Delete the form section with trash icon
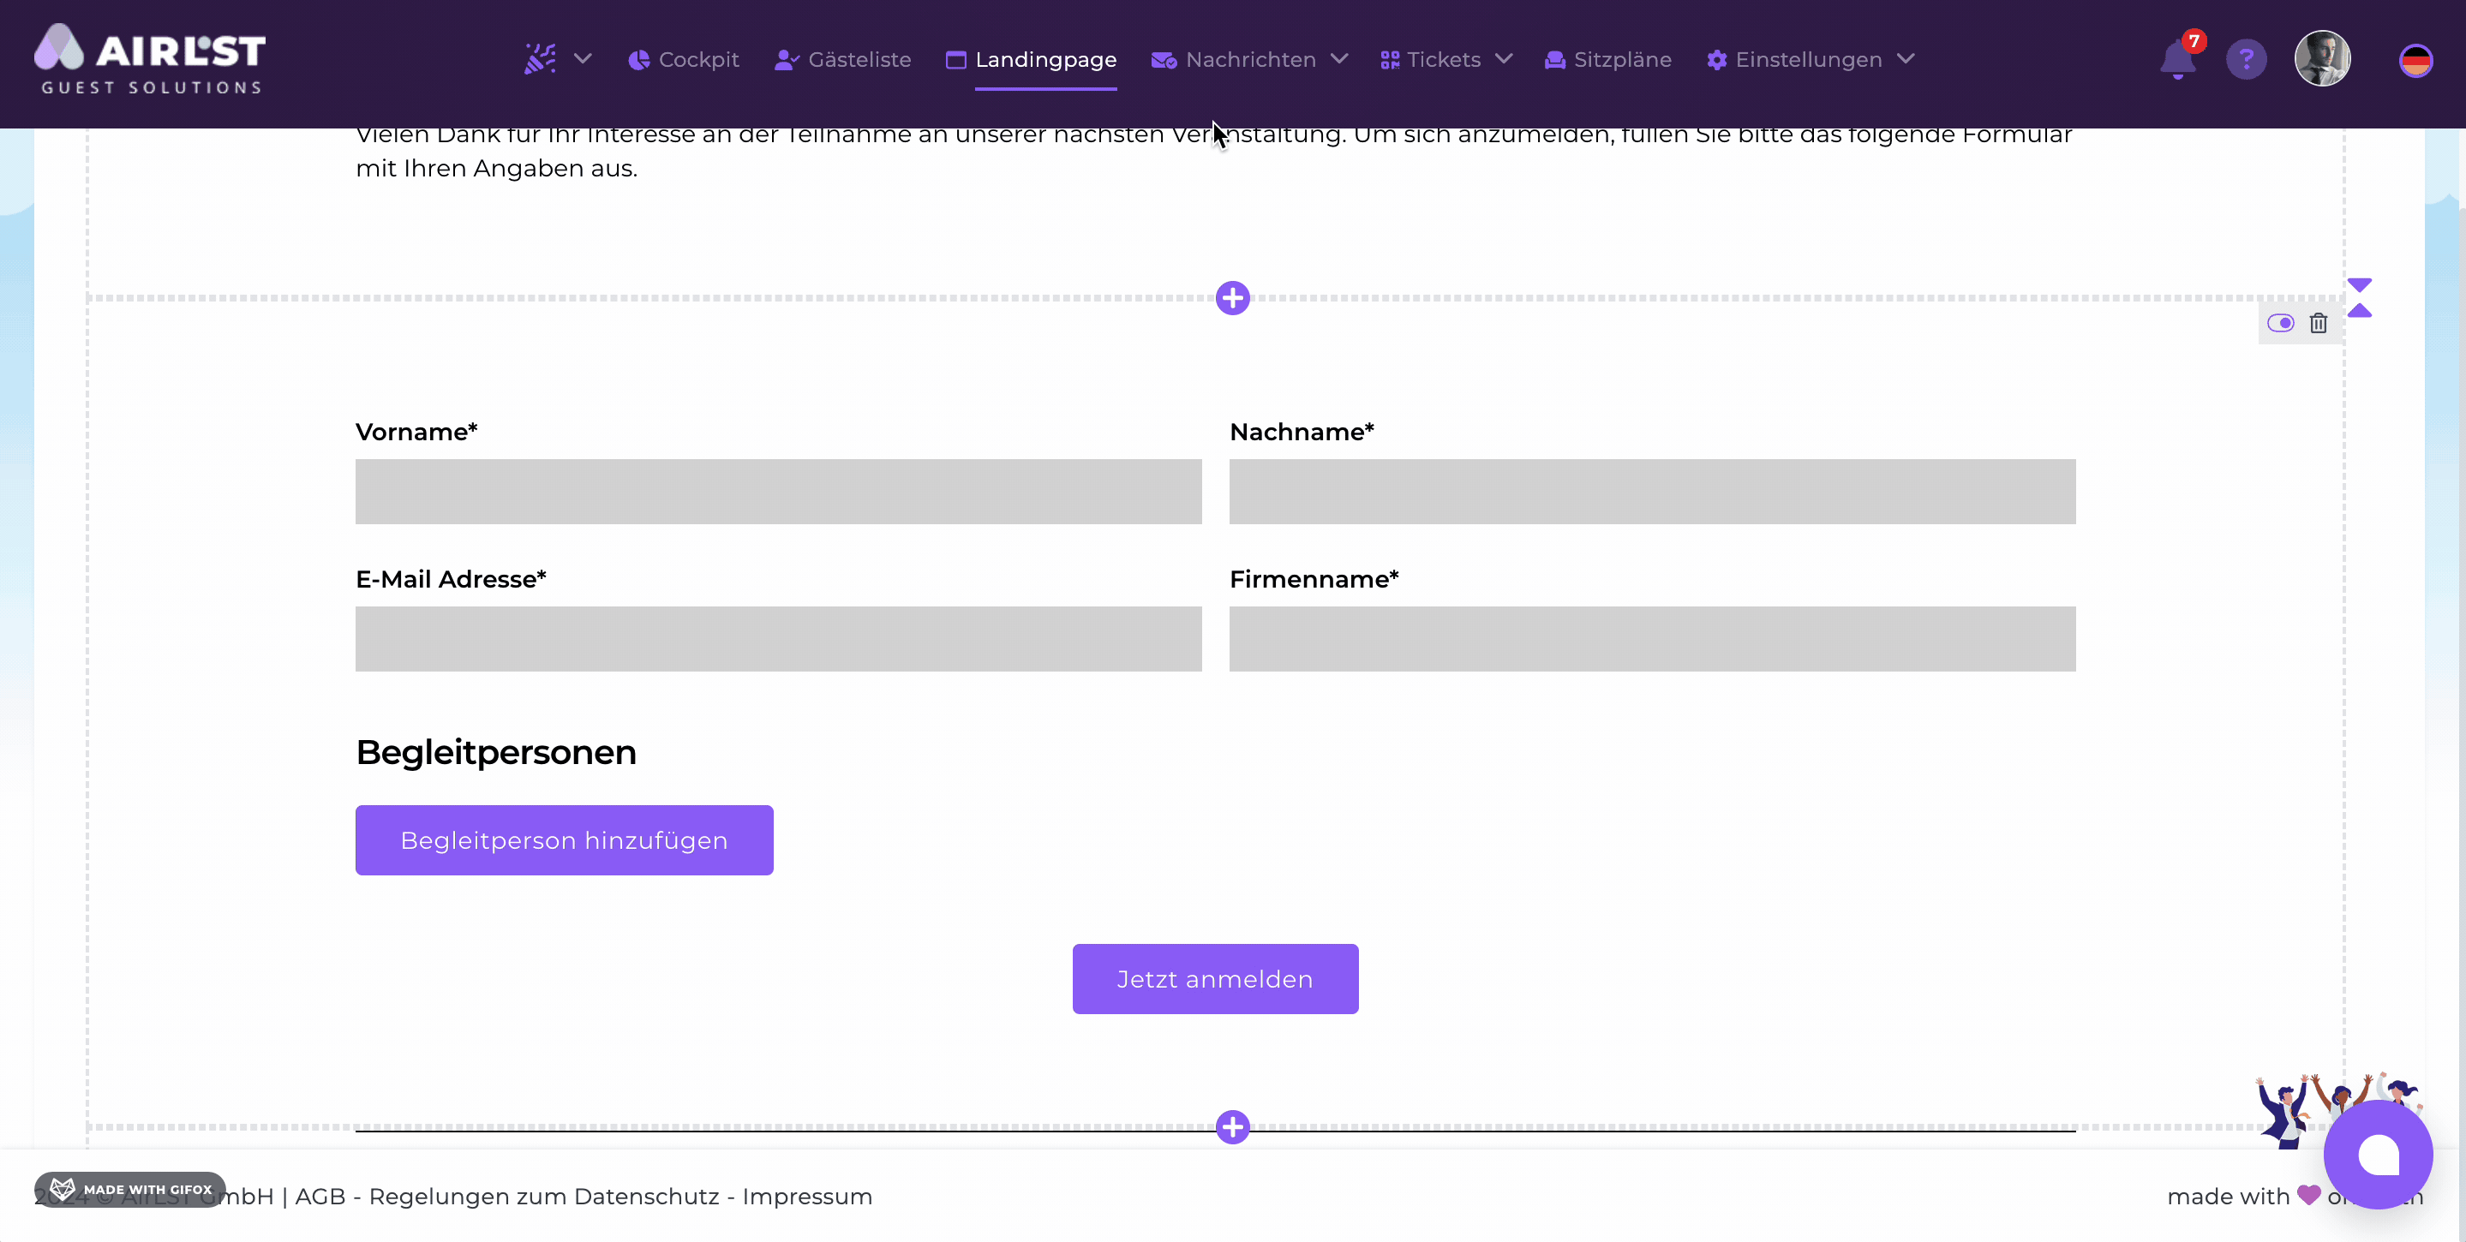Viewport: 2466px width, 1242px height. click(2318, 324)
